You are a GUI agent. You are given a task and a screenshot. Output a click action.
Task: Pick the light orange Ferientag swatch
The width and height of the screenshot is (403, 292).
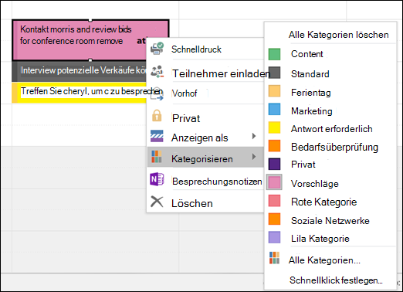(274, 91)
